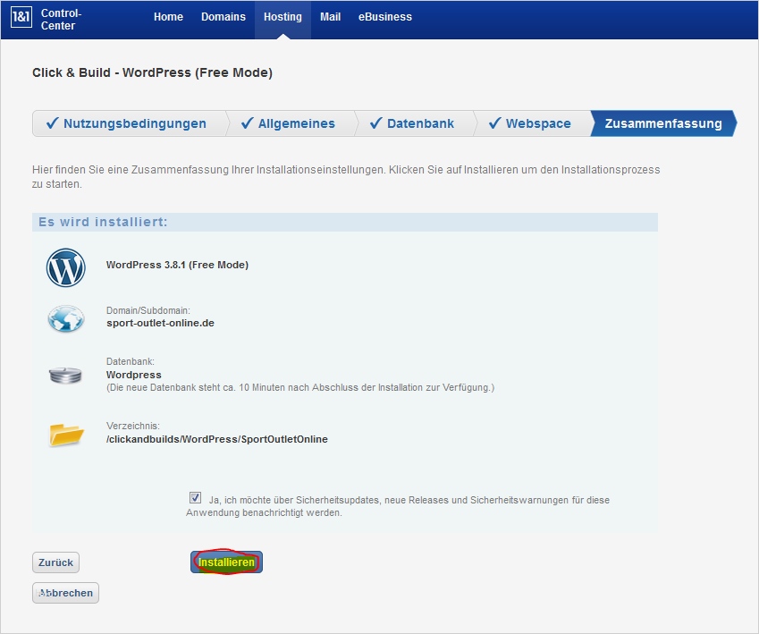Click the 1&1 logo icon

[21, 17]
